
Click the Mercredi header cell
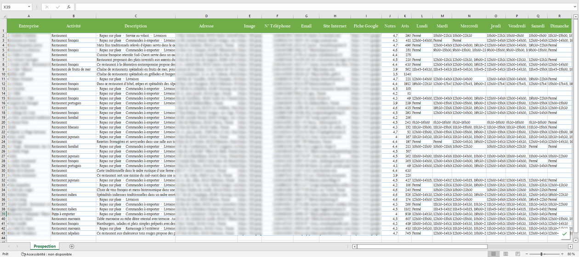coord(469,26)
